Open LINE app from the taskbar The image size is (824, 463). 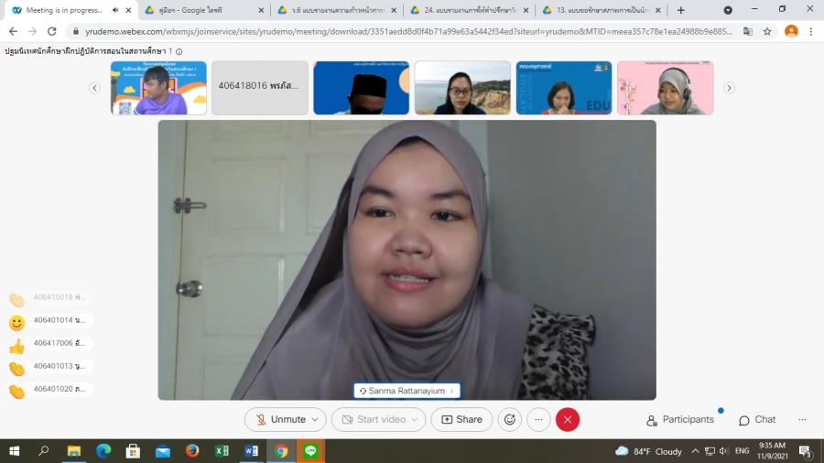click(x=310, y=451)
